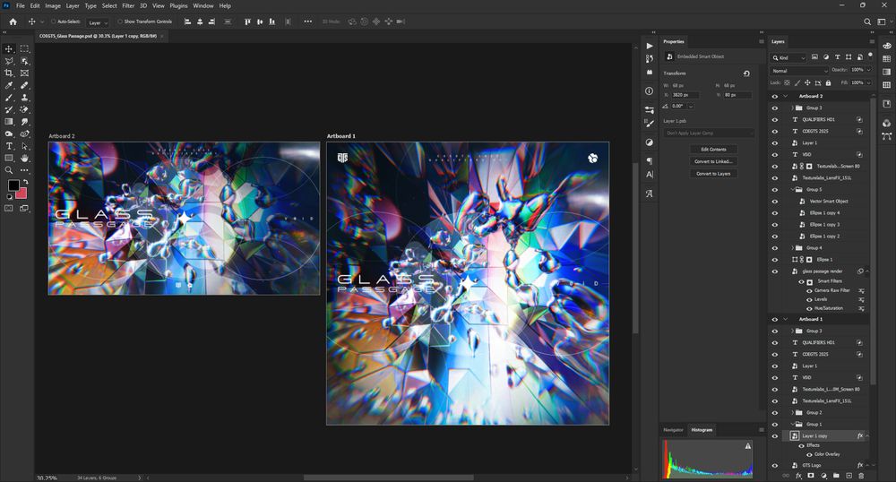Select the Gradient tool
Image resolution: width=896 pixels, height=482 pixels.
point(9,122)
